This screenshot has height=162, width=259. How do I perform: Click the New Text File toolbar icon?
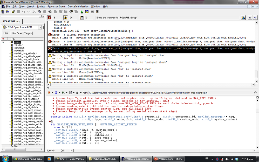pos(3,12)
